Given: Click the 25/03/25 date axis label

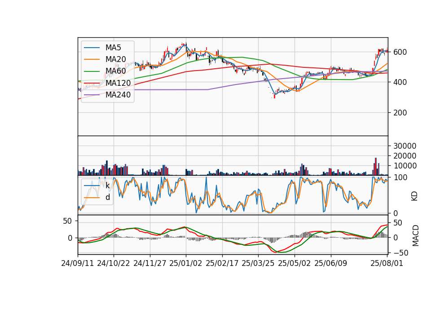Looking at the screenshot, I should [x=258, y=263].
